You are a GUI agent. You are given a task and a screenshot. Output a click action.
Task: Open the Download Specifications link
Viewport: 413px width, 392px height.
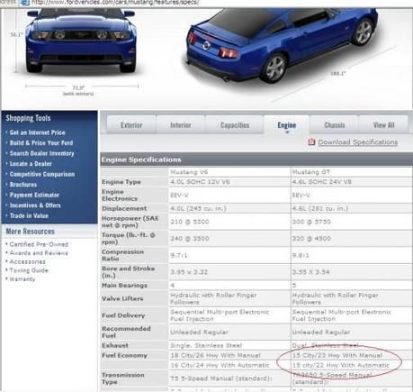pyautogui.click(x=358, y=142)
